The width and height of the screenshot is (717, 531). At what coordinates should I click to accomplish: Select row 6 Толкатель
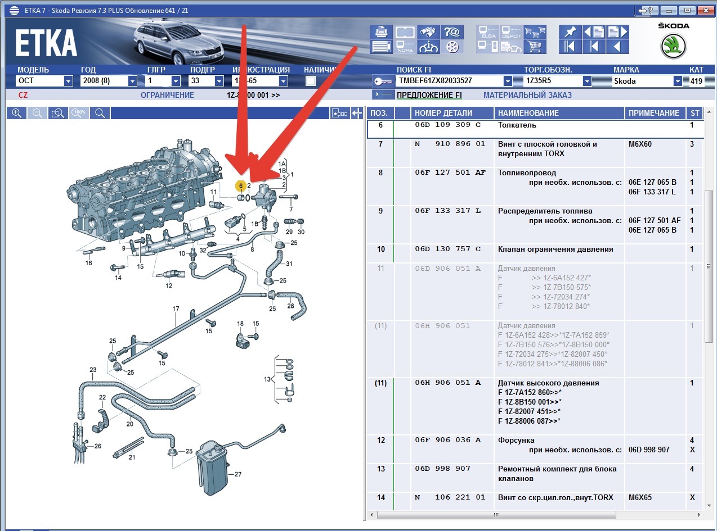tap(535, 129)
